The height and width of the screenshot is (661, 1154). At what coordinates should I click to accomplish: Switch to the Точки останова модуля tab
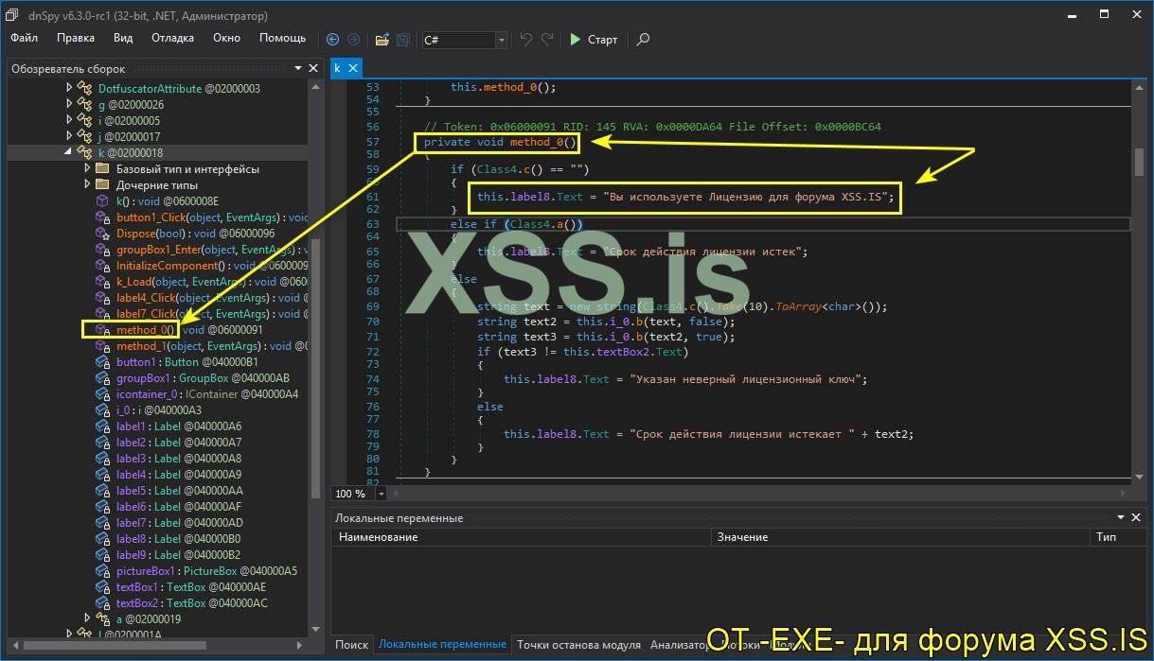coord(578,645)
